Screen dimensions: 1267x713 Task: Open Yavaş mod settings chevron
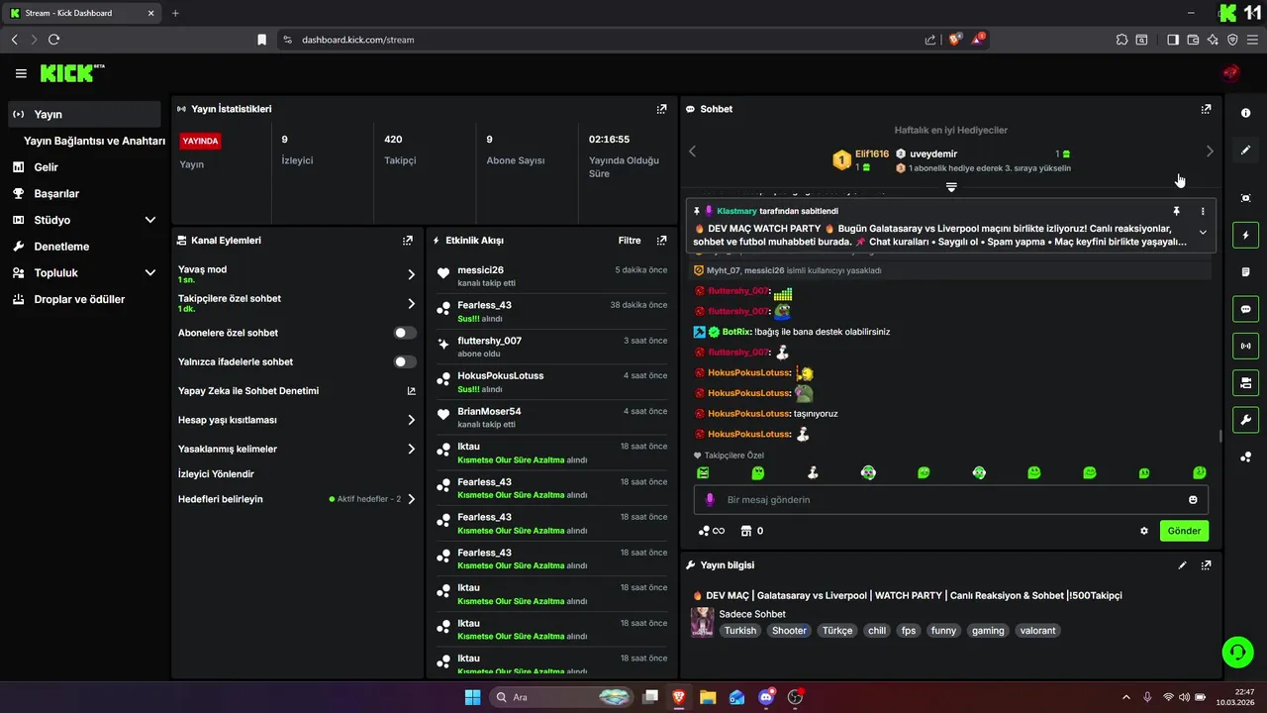coord(411,274)
